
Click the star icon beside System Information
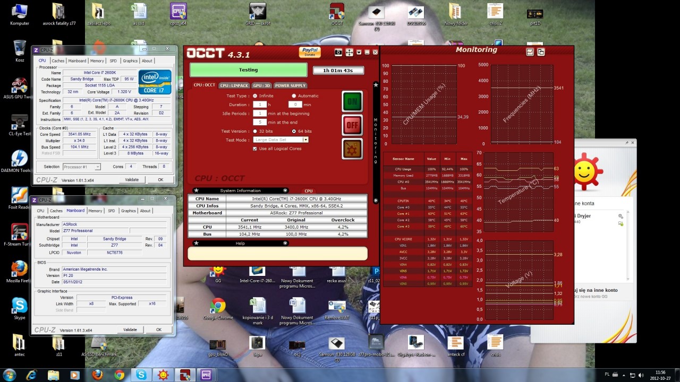[196, 190]
